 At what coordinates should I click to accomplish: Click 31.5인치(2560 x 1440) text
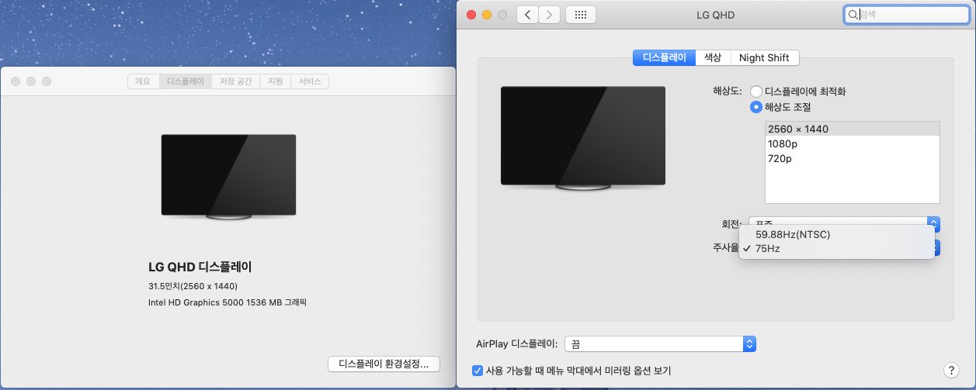pyautogui.click(x=193, y=286)
